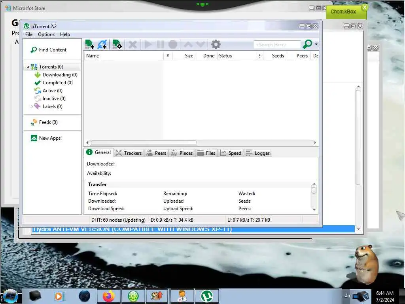Switch to the General tab

[98, 152]
